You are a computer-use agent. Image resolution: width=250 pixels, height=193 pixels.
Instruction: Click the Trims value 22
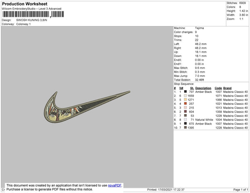pos(197,40)
